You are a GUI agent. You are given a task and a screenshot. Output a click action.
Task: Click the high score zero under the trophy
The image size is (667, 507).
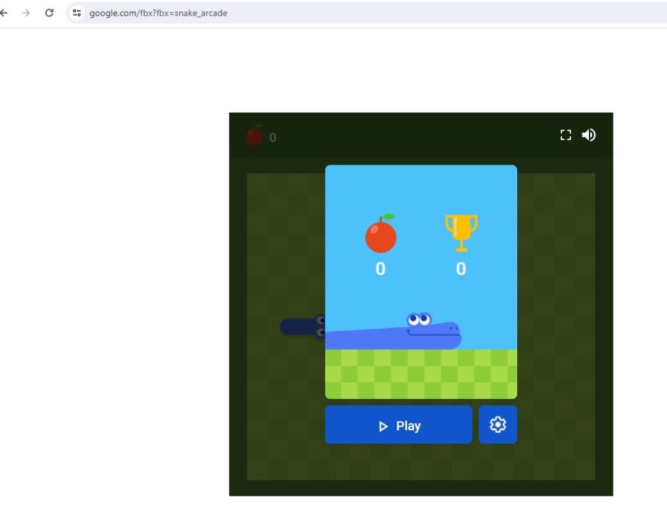click(461, 268)
